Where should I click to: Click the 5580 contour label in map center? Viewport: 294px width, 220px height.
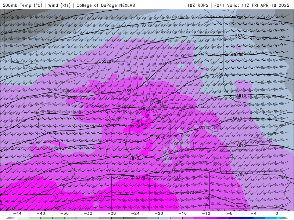point(143,108)
